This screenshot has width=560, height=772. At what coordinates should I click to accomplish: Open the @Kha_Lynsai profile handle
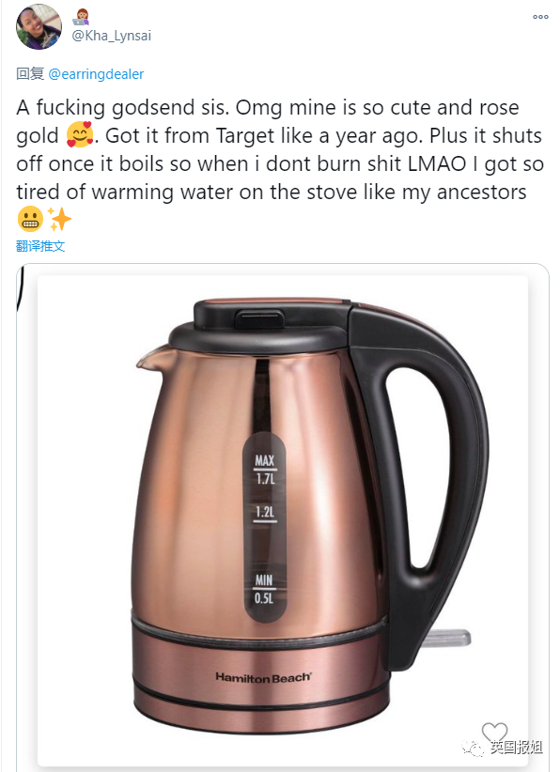112,36
